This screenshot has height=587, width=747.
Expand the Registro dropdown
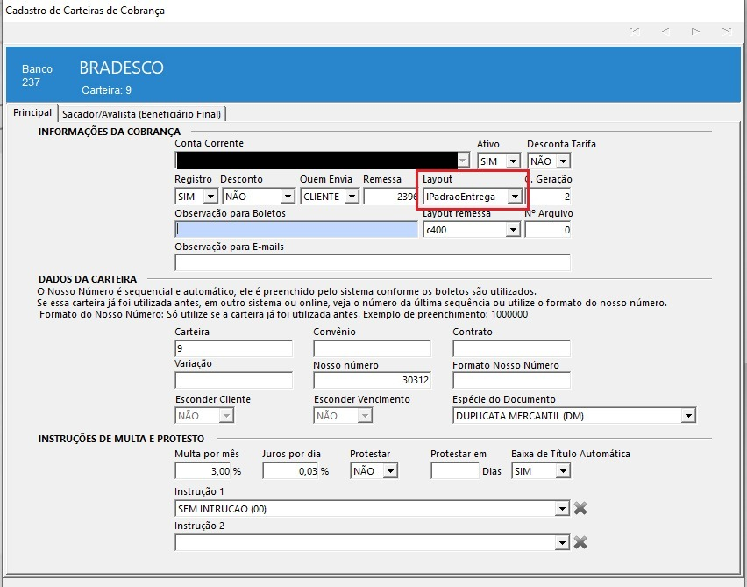pos(210,197)
